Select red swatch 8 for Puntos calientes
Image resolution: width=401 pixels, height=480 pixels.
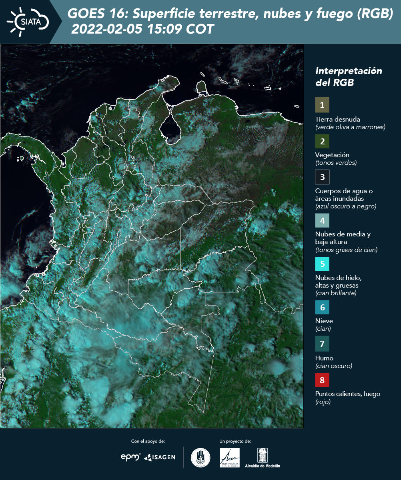tap(322, 380)
